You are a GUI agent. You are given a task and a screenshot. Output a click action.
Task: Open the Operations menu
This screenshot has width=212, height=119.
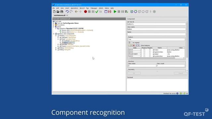coord(74,8)
